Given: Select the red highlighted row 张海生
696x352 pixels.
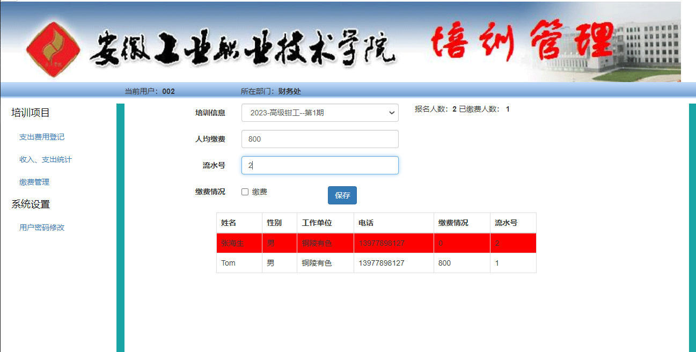Looking at the screenshot, I should pos(233,244).
